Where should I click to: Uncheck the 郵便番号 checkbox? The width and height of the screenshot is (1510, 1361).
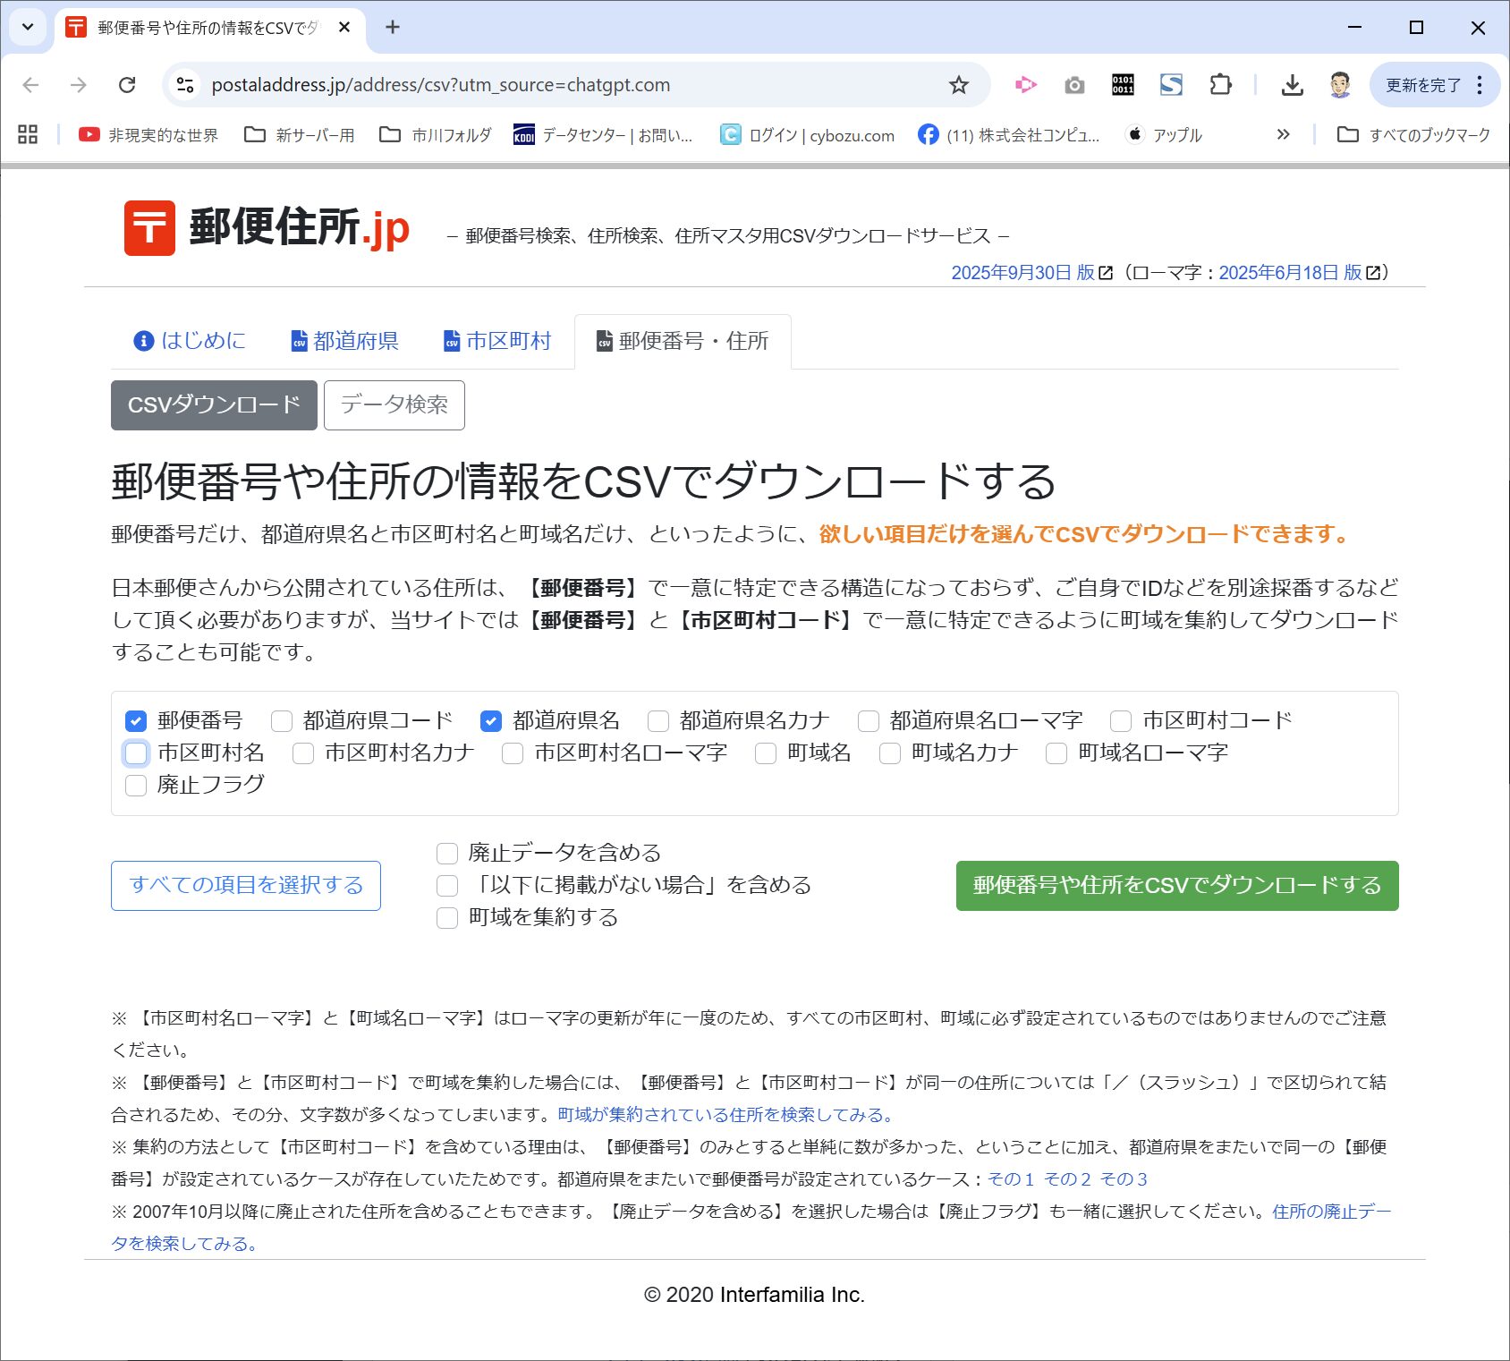pyautogui.click(x=136, y=721)
